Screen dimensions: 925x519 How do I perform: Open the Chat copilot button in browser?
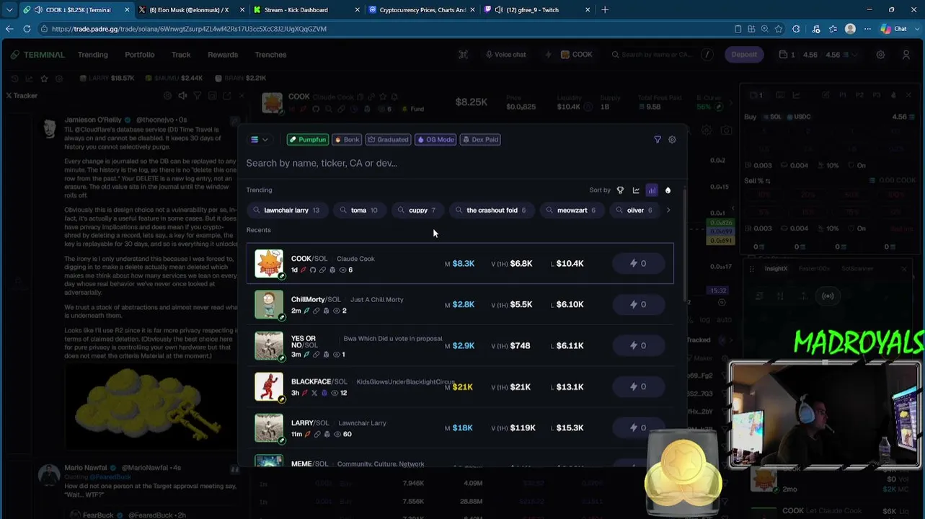click(894, 29)
